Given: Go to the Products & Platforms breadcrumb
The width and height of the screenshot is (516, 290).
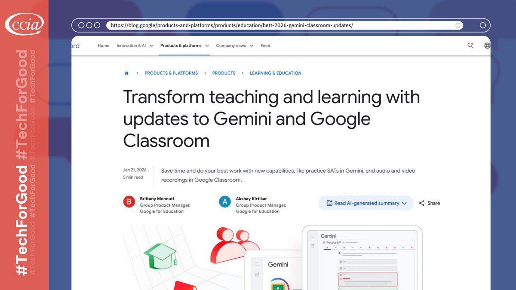Looking at the screenshot, I should tap(171, 73).
